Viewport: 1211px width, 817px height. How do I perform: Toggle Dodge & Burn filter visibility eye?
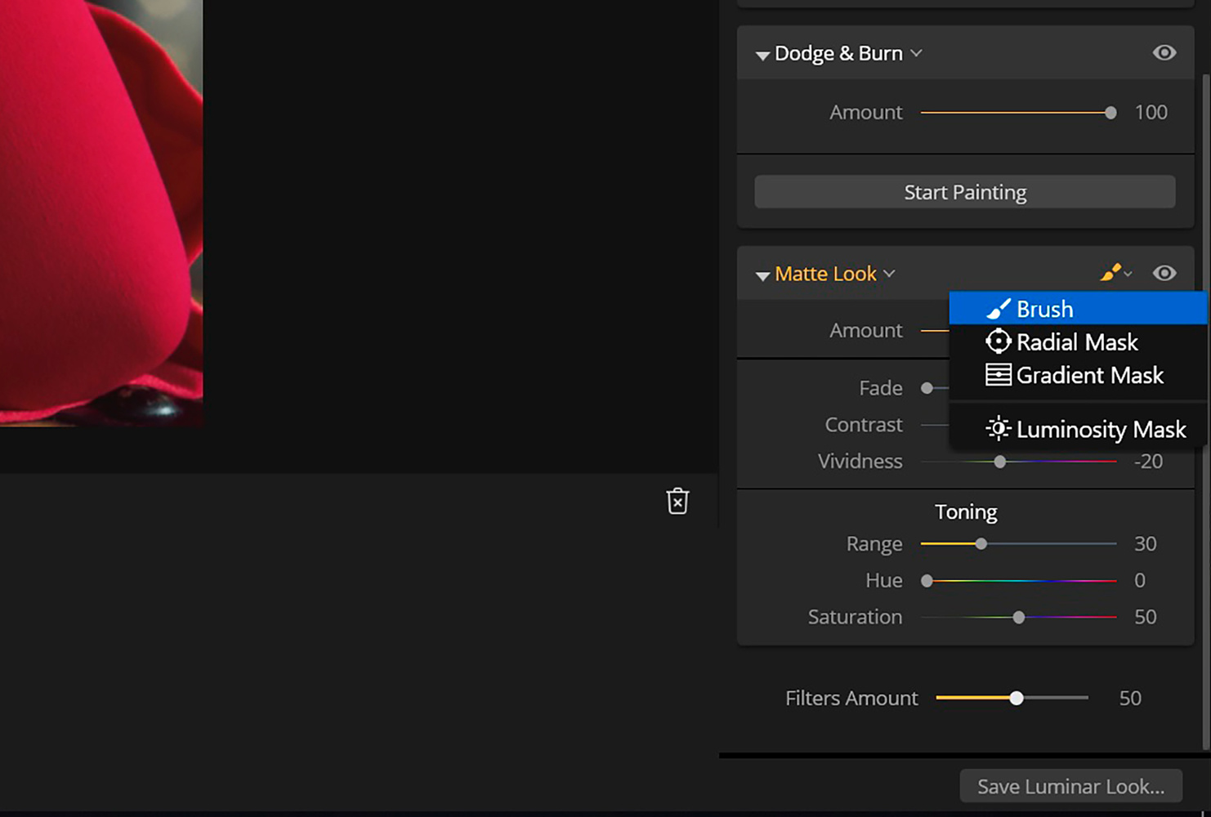[x=1164, y=53]
